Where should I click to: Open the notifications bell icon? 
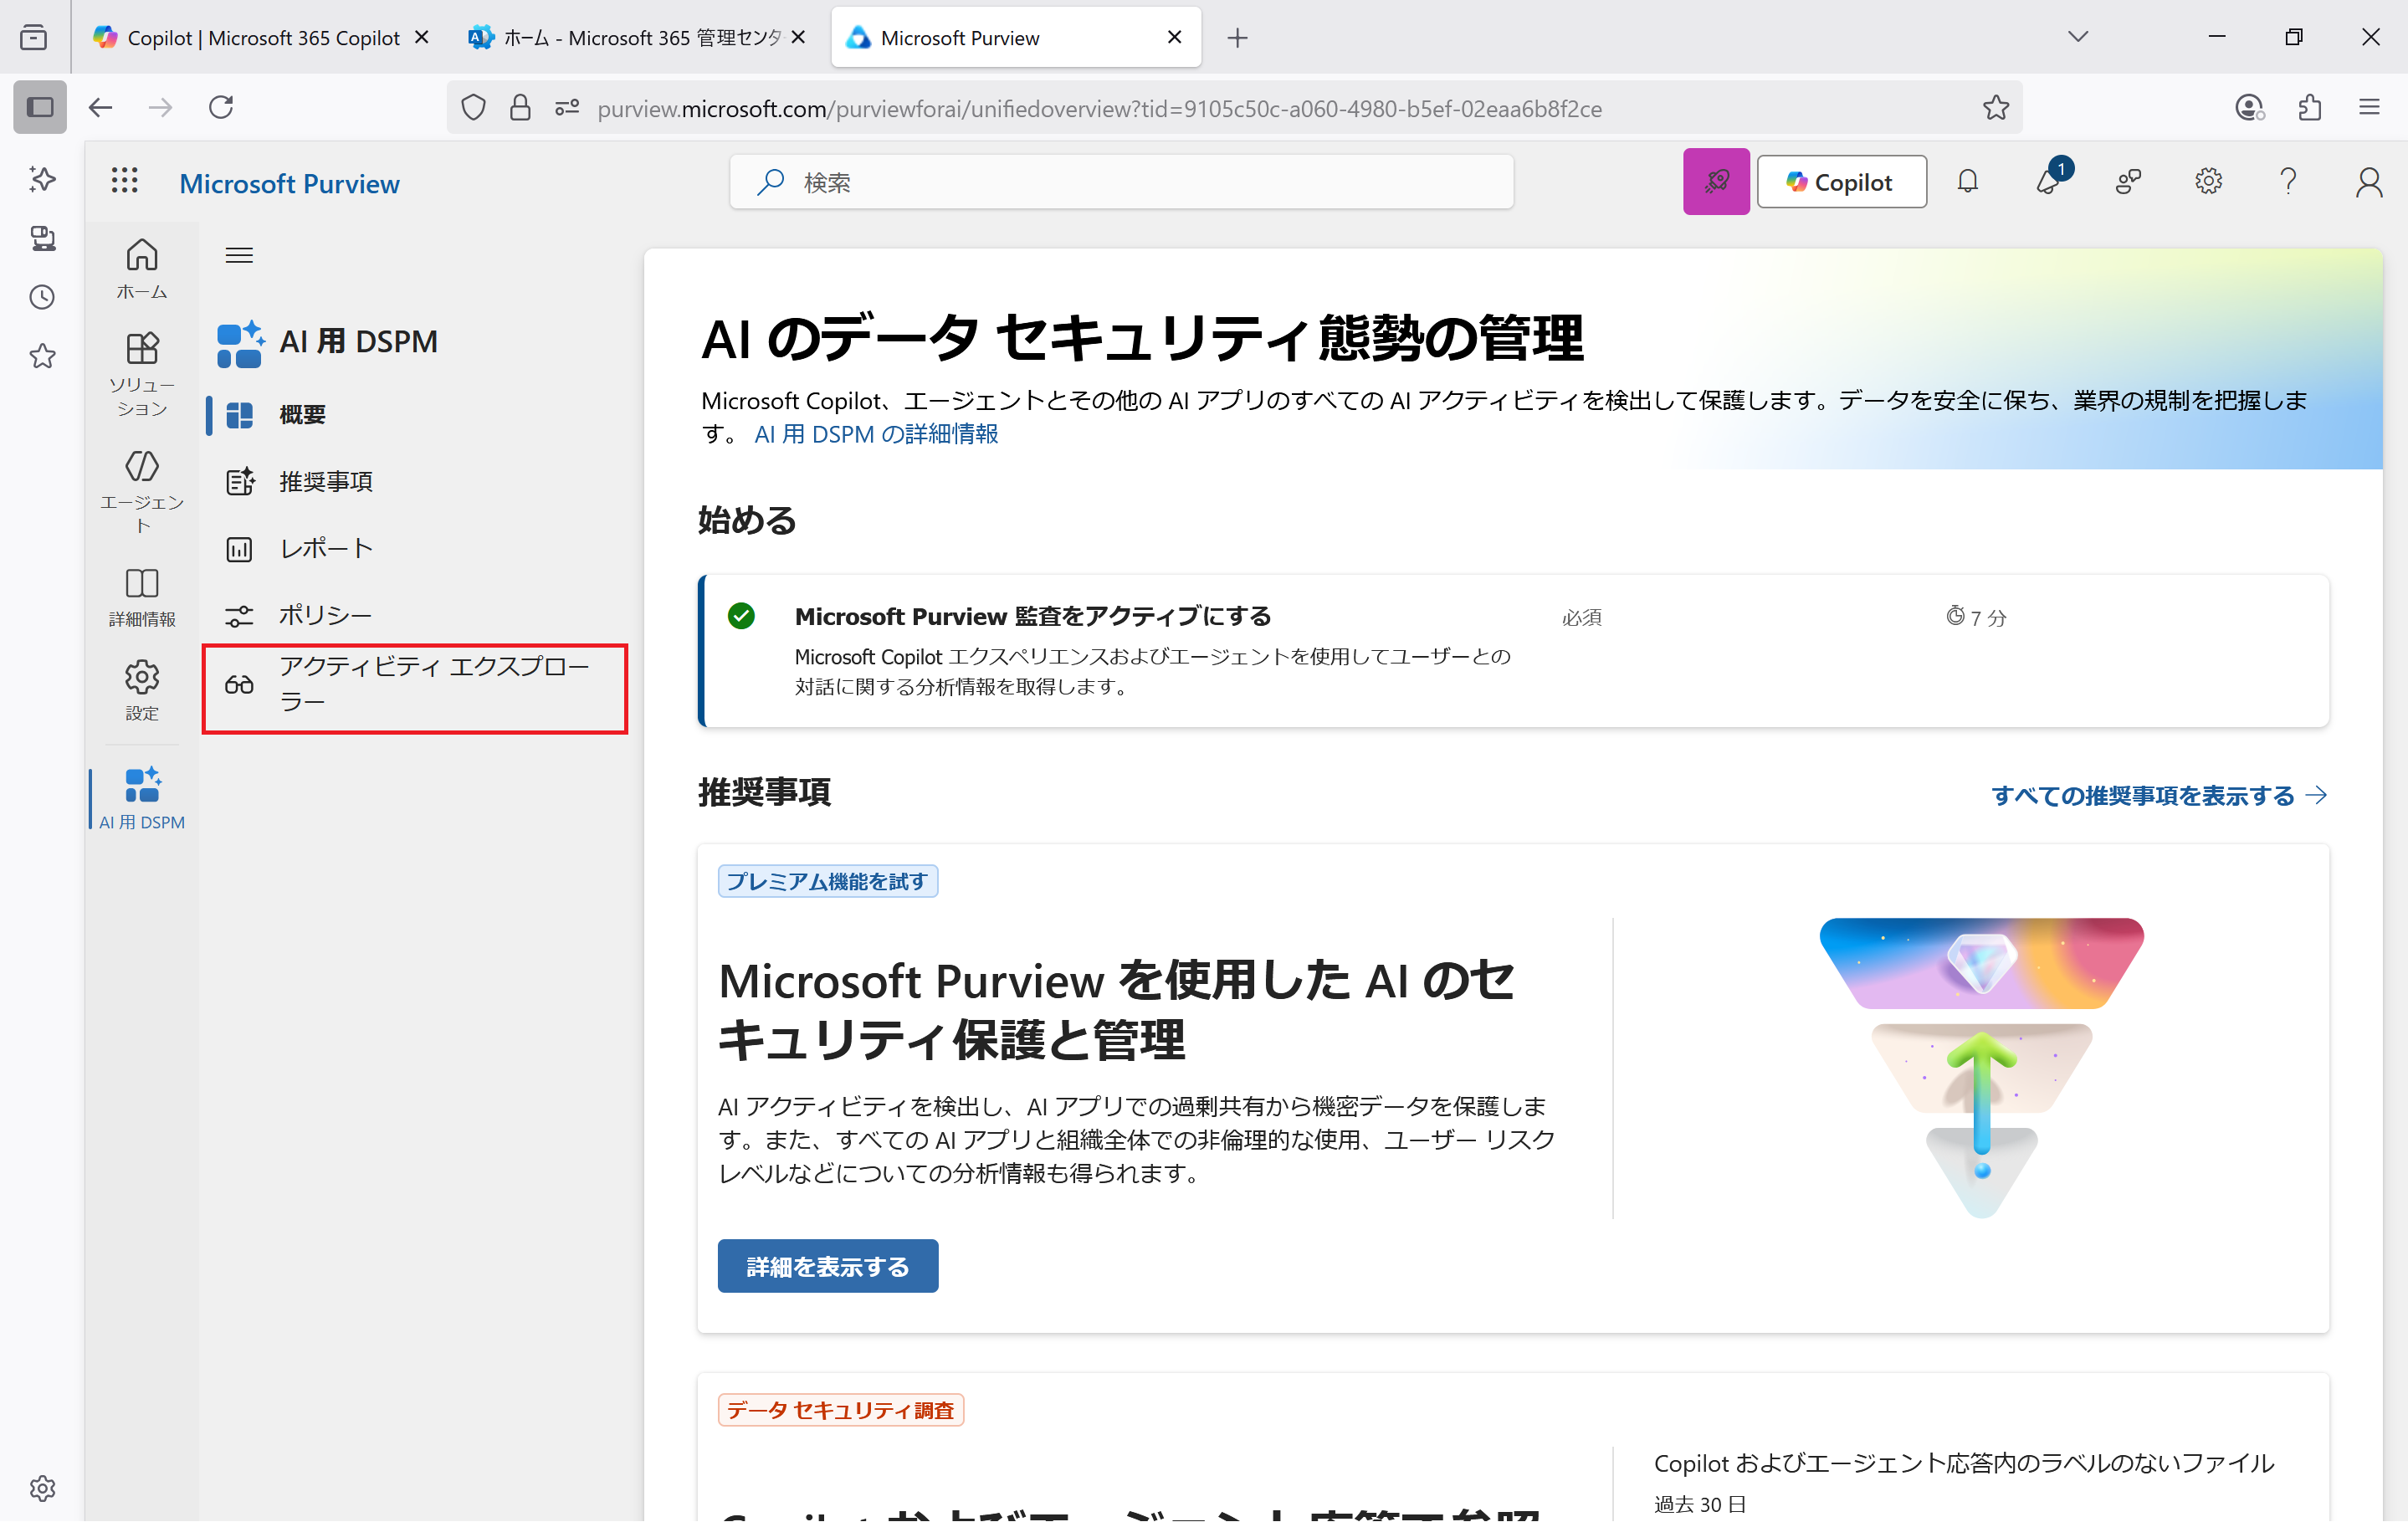[x=1967, y=181]
